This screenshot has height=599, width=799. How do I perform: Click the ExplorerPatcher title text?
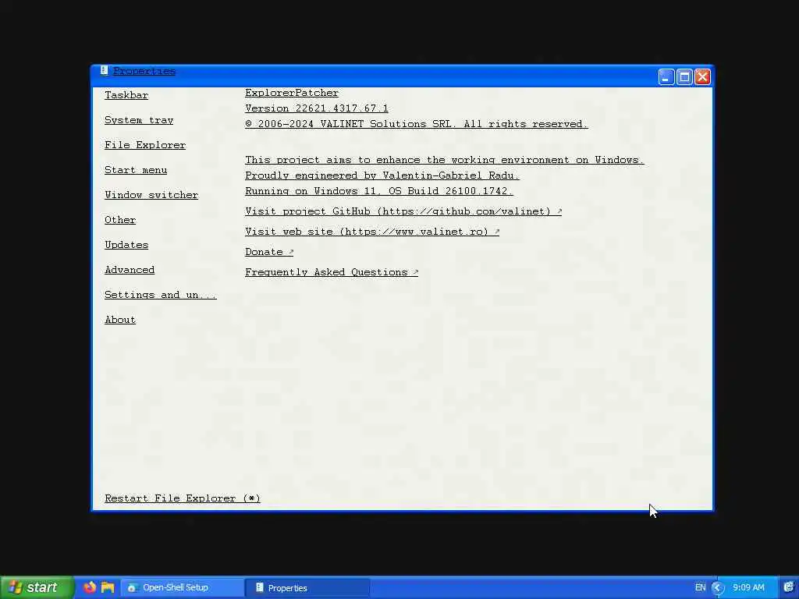click(292, 94)
